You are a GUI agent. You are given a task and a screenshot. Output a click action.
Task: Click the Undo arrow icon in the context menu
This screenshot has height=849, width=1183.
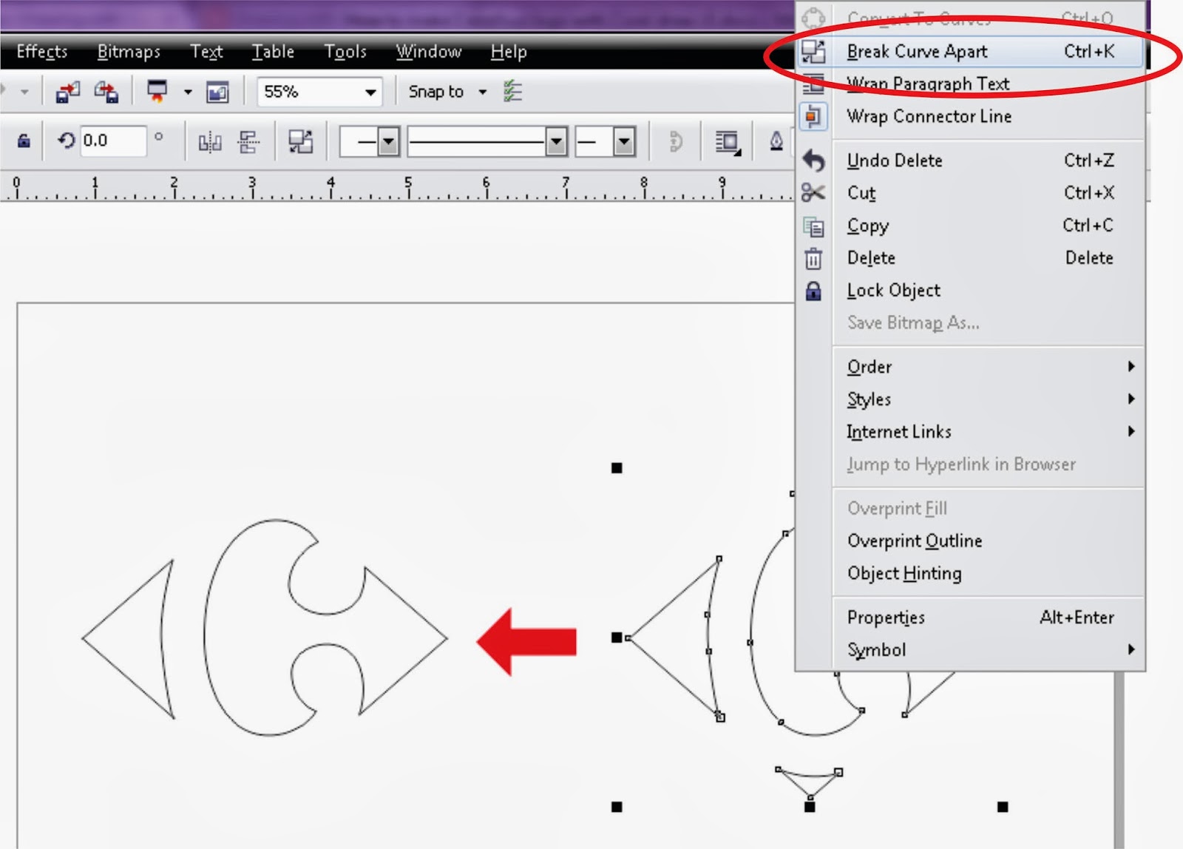[813, 160]
